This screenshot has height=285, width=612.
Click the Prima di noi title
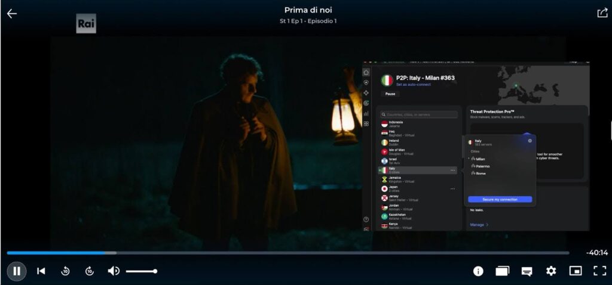click(308, 10)
